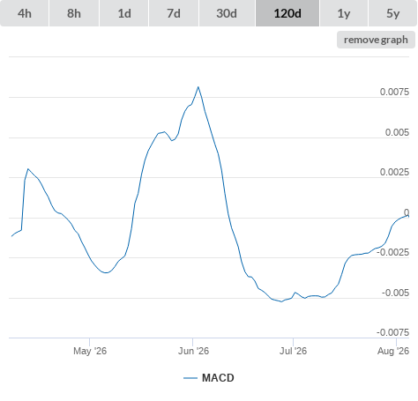Click the -0.005 y-axis label

coord(395,293)
